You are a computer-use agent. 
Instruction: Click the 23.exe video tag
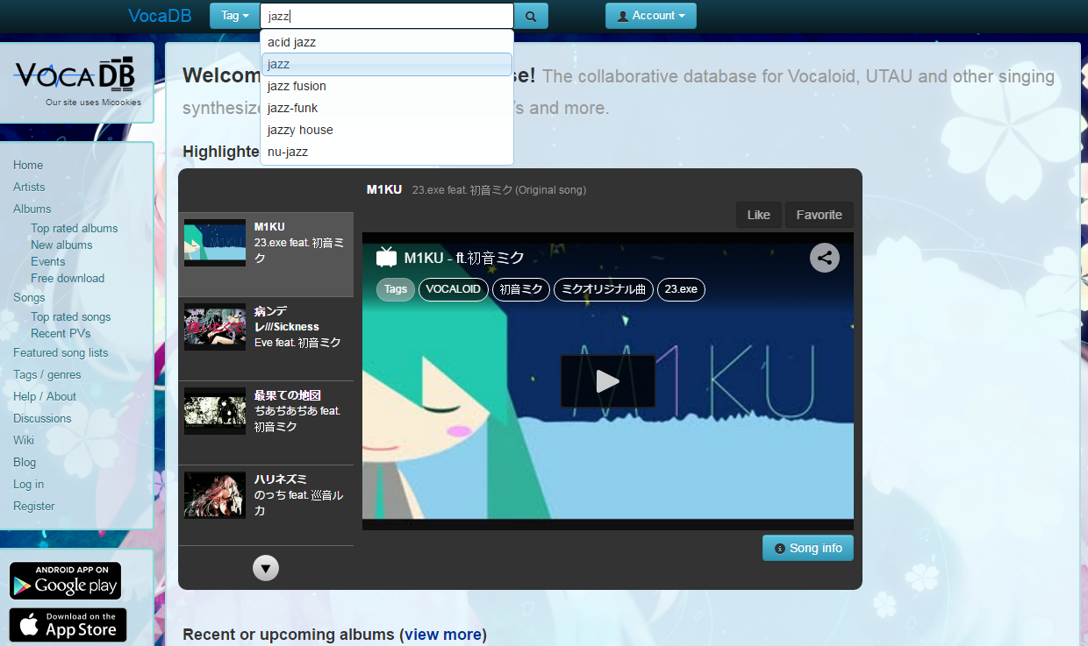click(681, 289)
